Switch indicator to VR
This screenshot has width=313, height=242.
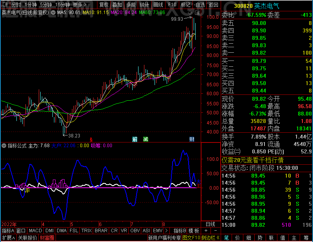pyautogui.click(x=124, y=231)
